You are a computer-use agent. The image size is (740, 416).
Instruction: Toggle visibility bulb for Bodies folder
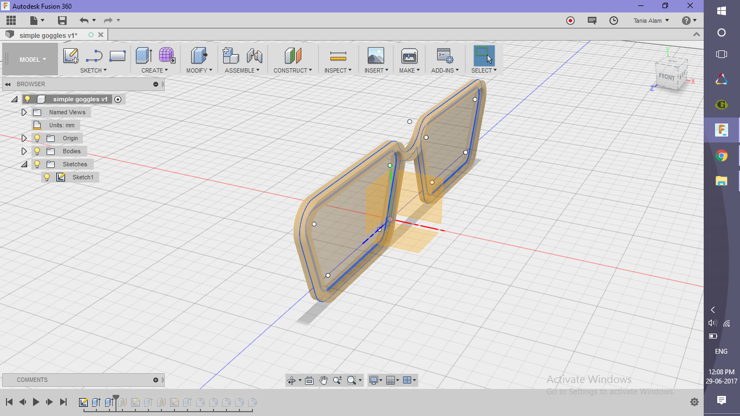pos(37,151)
